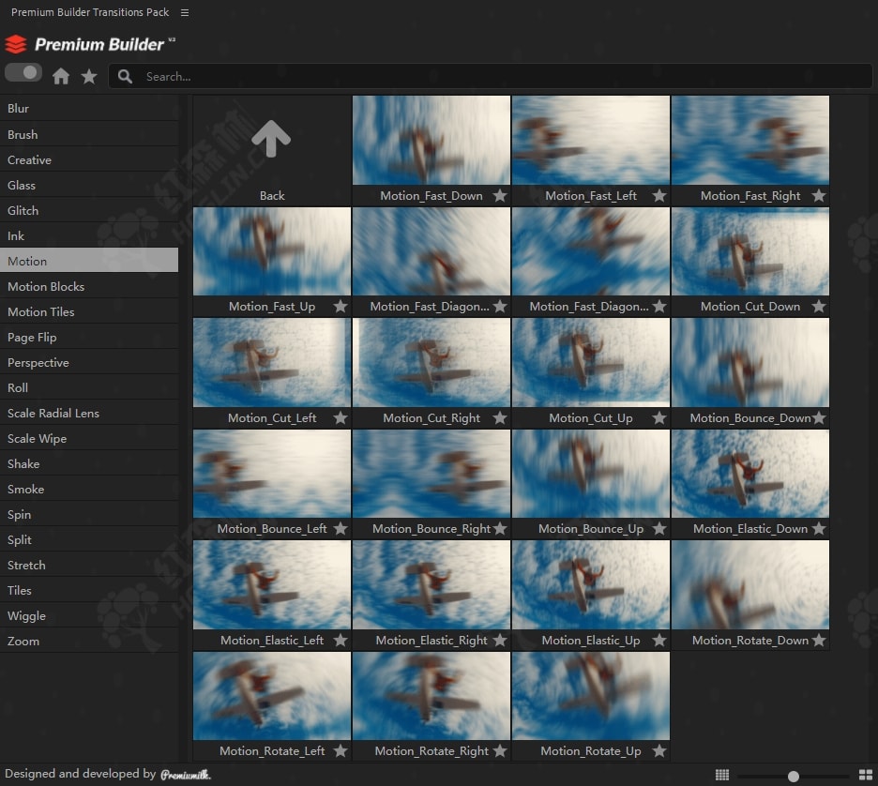Open the Spin category
878x786 pixels.
89,515
